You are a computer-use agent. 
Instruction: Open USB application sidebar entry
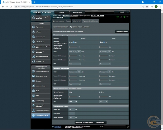pyautogui.click(x=41, y=57)
